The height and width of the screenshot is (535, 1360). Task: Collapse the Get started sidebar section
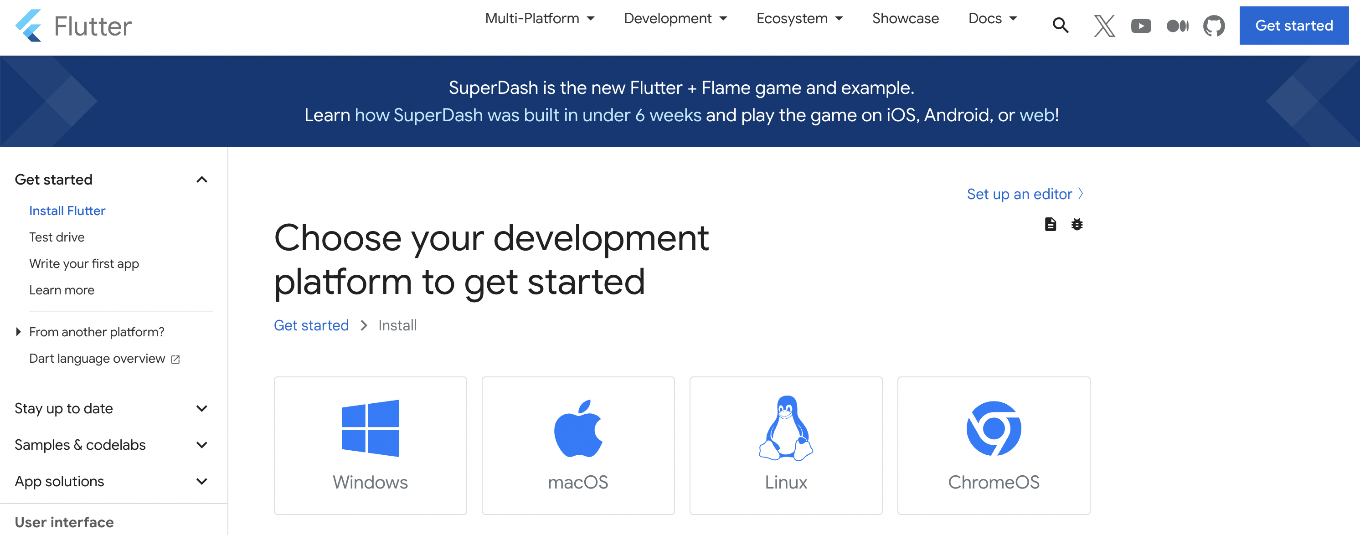point(202,180)
